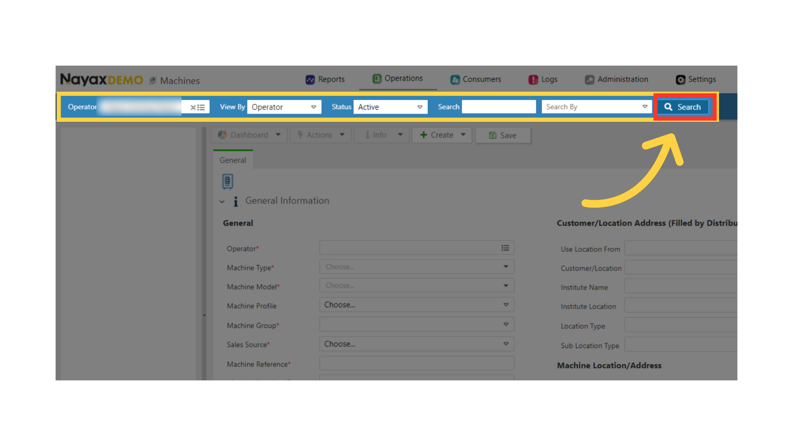
Task: Open the Machine Profile dropdown
Action: coord(417,305)
